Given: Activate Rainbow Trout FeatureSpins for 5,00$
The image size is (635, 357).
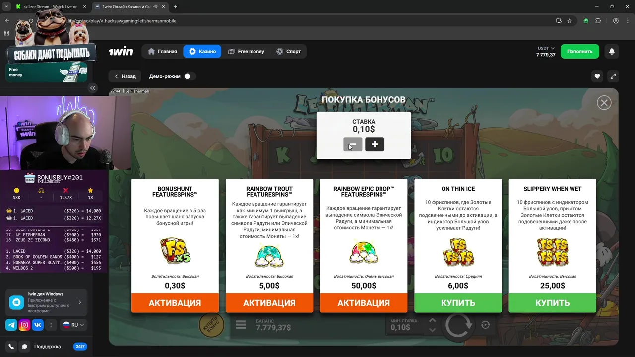Looking at the screenshot, I should [x=269, y=303].
